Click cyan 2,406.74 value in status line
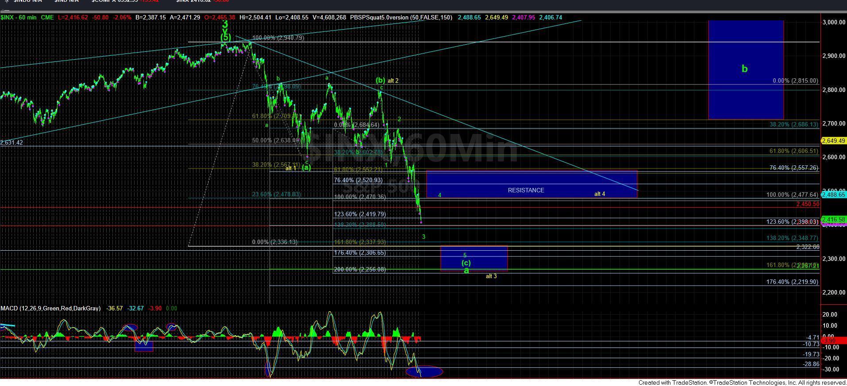The image size is (847, 386). [551, 18]
